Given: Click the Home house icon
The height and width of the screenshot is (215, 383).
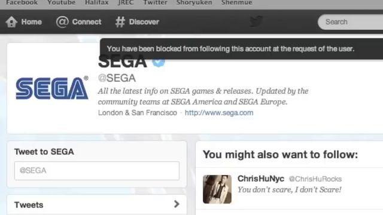Looking at the screenshot, I should (11, 22).
